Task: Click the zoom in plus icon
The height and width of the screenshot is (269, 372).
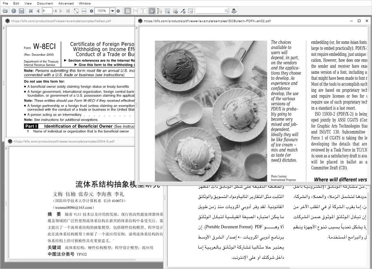Action: point(118,11)
